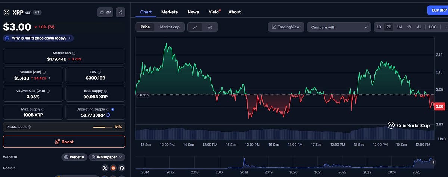Select Price chart mode
This screenshot has height=177, width=448.
(x=145, y=27)
